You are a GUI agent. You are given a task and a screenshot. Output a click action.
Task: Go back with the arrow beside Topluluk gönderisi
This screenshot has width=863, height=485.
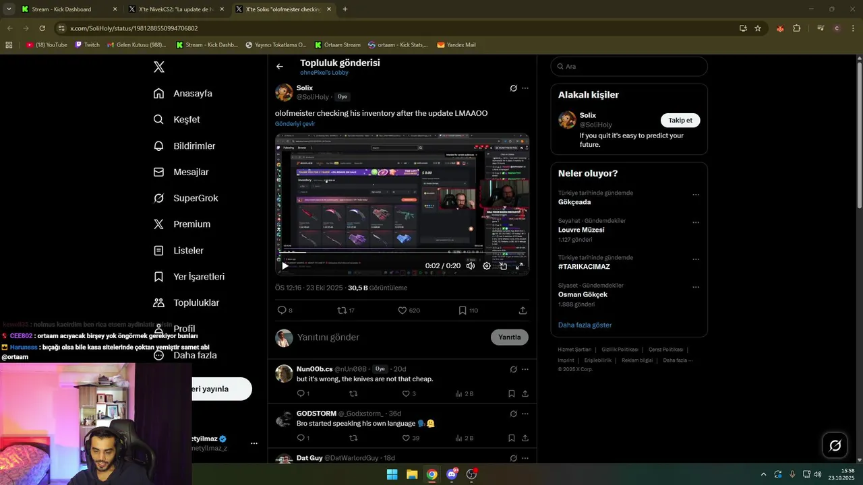click(280, 66)
